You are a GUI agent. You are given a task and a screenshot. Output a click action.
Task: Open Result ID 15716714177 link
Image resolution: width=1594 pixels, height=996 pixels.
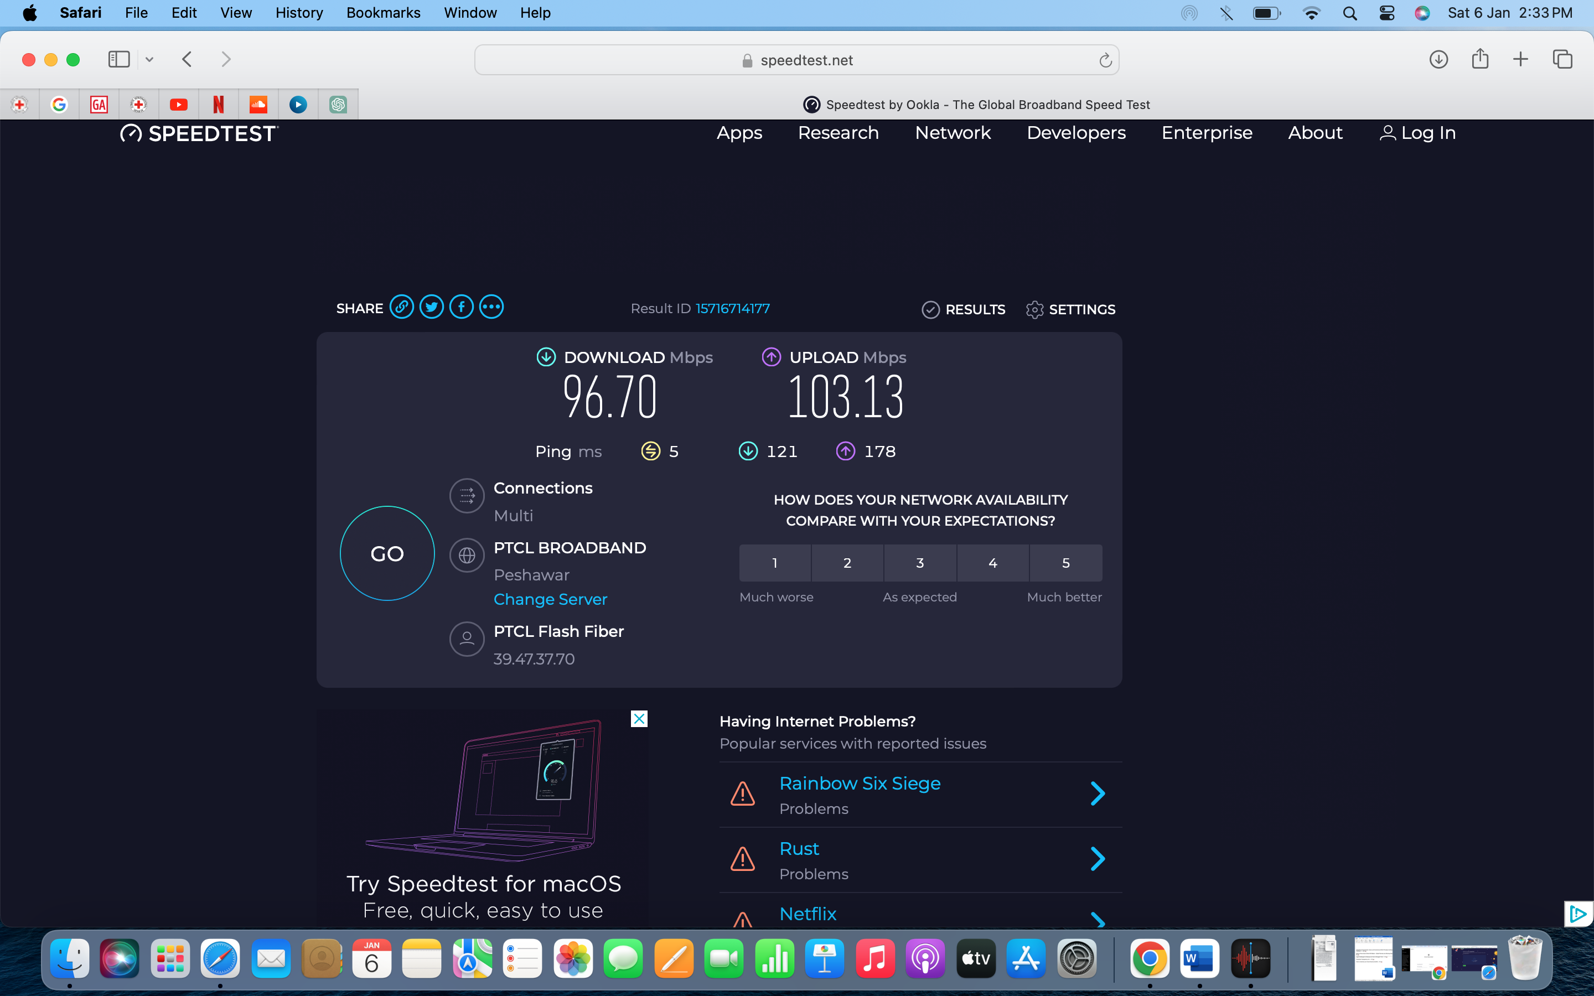coord(732,308)
